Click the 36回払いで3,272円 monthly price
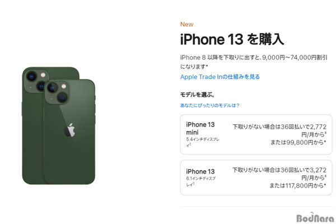 279,174
